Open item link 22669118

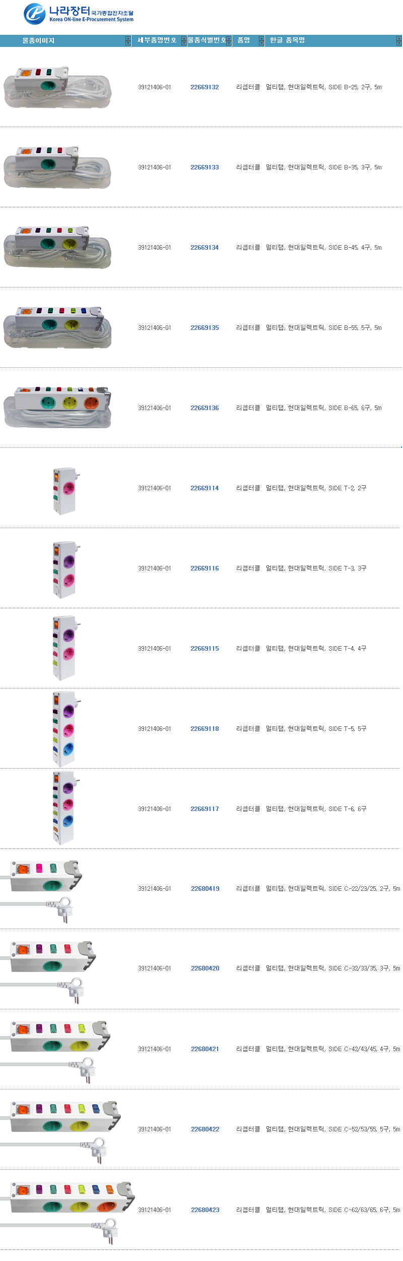205,729
